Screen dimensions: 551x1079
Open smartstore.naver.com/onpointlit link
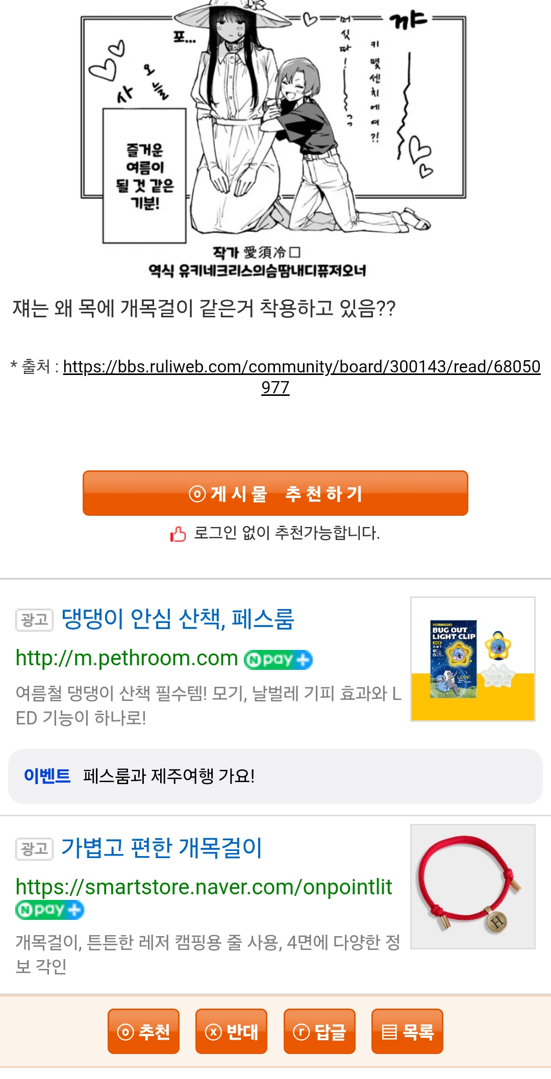pyautogui.click(x=204, y=887)
